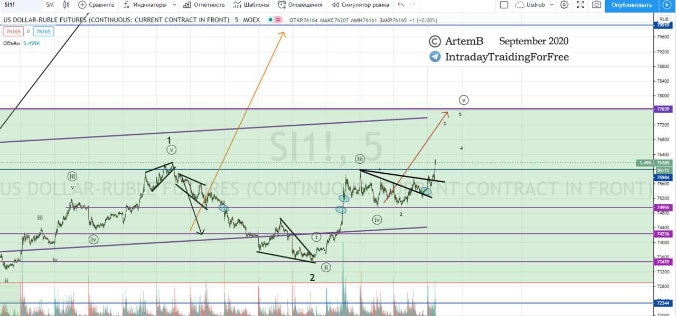Viewport: 676px width, 316px height.
Task: Expand the indicators favorites dropdown arrow
Action: coord(175,5)
